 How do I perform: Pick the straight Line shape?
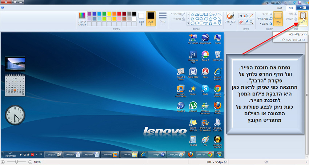coord(220,14)
